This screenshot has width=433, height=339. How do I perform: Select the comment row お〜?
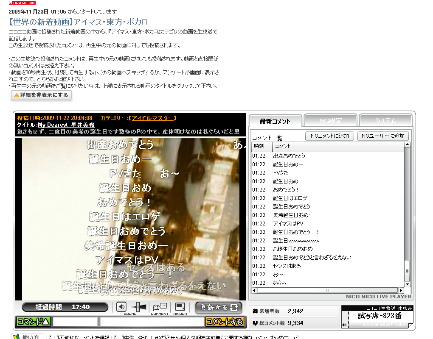(328, 275)
